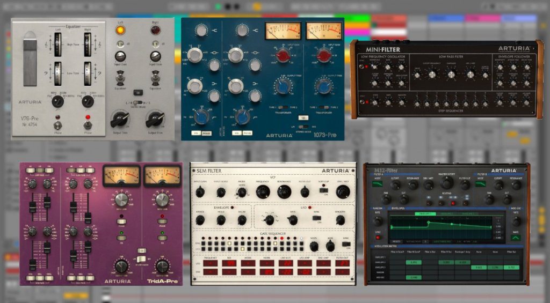Click the left channel PHASE button on 1073-Pre
The height and width of the screenshot is (303, 550).
[207, 133]
